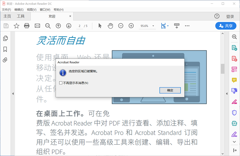Open the Fill & Sign pink pen tool
This screenshot has width=240, height=156.
234,102
